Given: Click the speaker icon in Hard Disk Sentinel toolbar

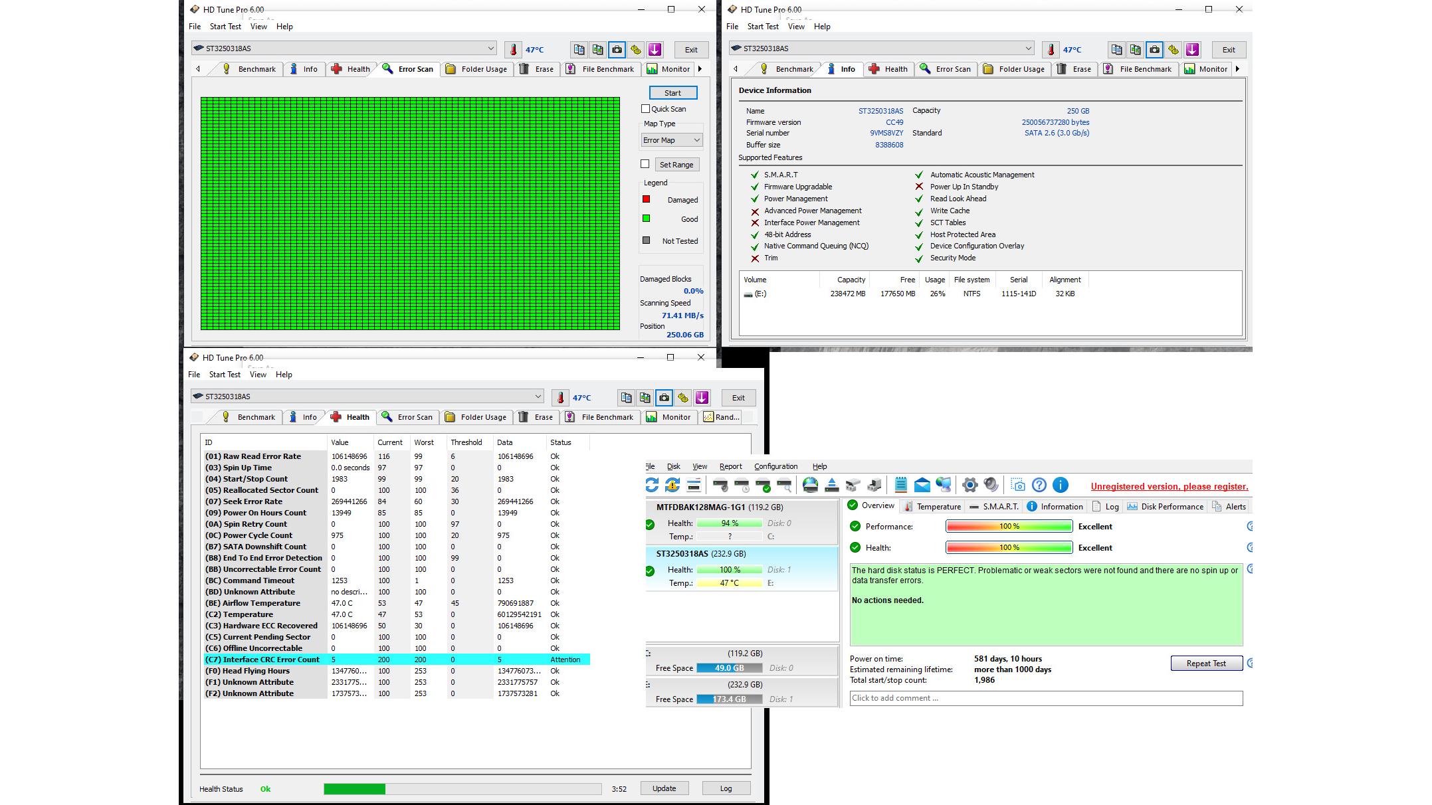Looking at the screenshot, I should click(x=991, y=486).
